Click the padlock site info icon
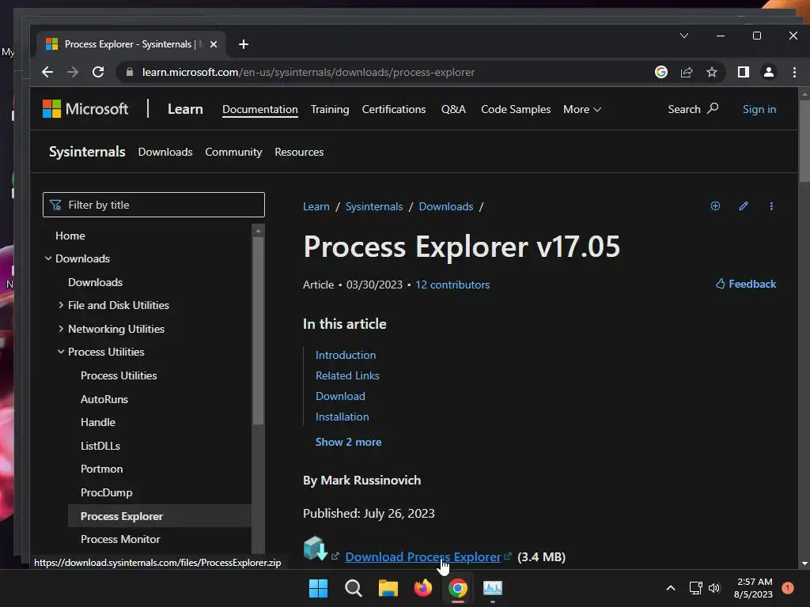The width and height of the screenshot is (810, 607). click(130, 72)
